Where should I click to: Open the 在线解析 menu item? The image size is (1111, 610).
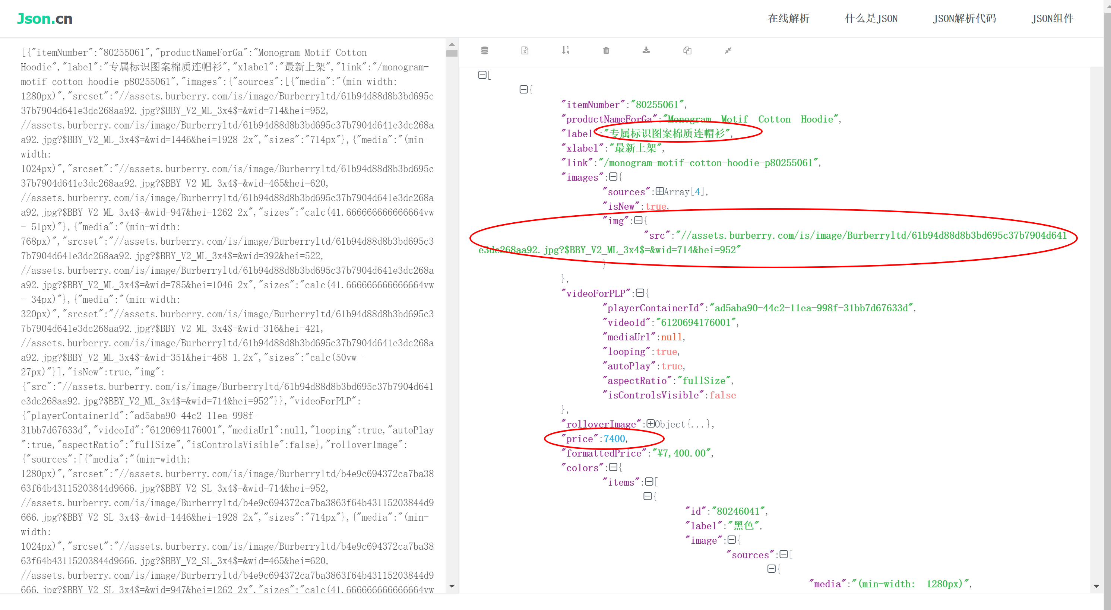click(x=788, y=19)
